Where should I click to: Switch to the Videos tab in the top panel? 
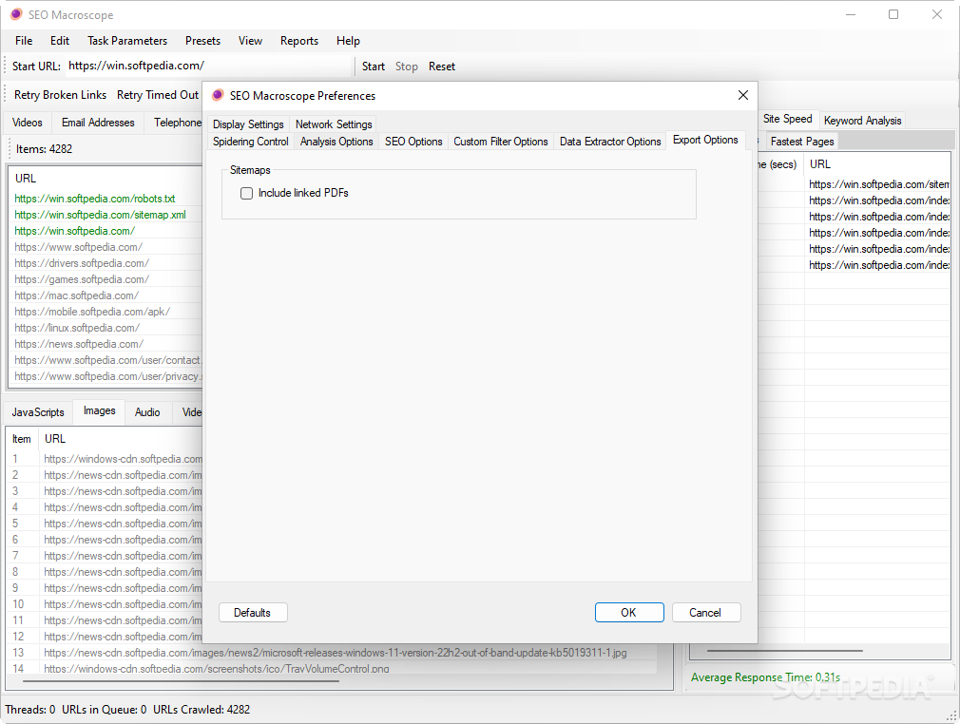[x=28, y=123]
